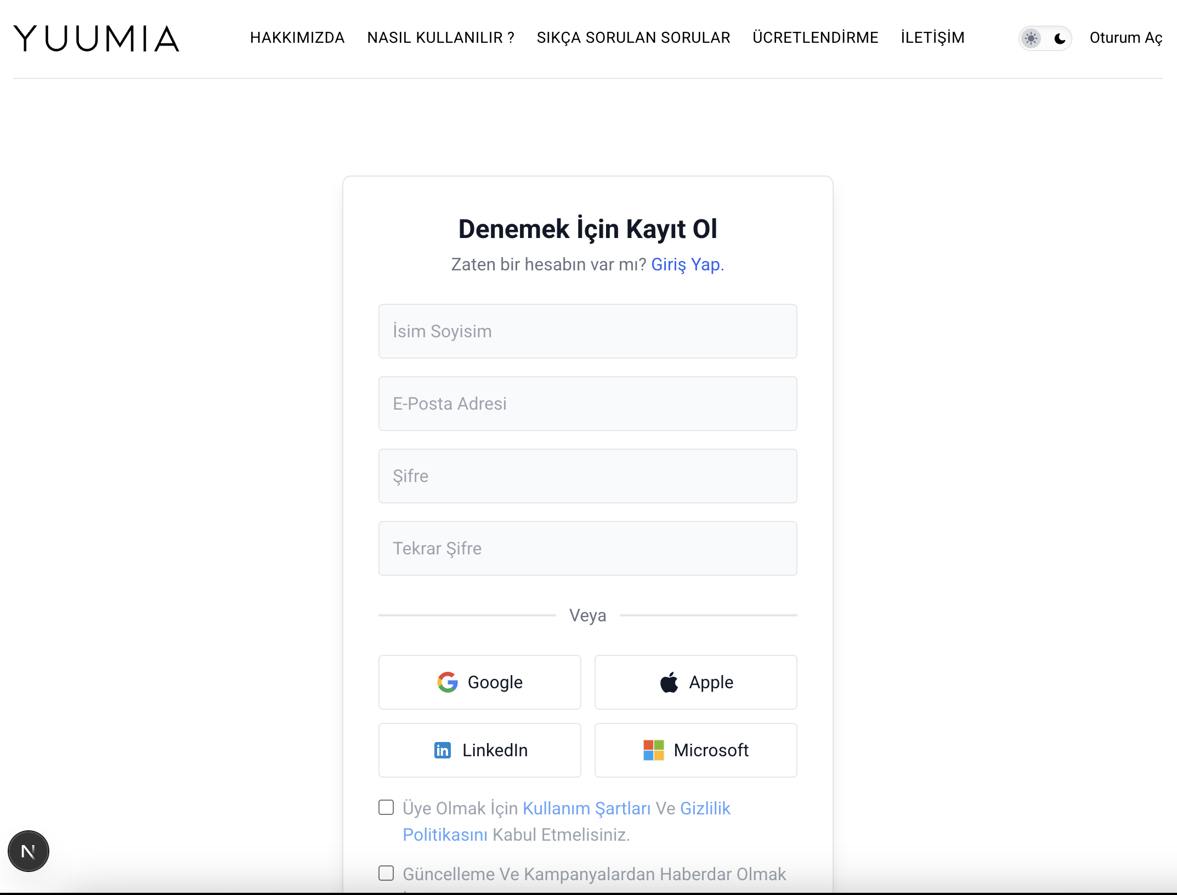
Task: Follow the Giriş Yap link
Action: [688, 264]
